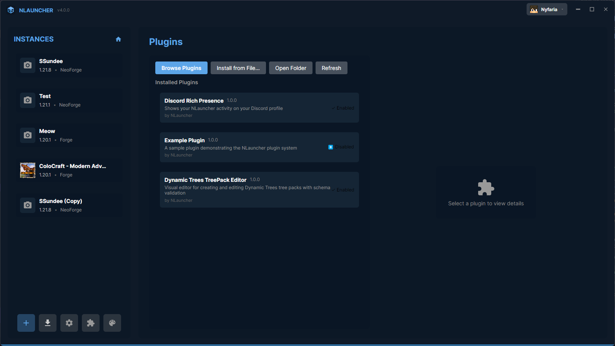Click the NLauncher logo in the top bar

tap(11, 10)
